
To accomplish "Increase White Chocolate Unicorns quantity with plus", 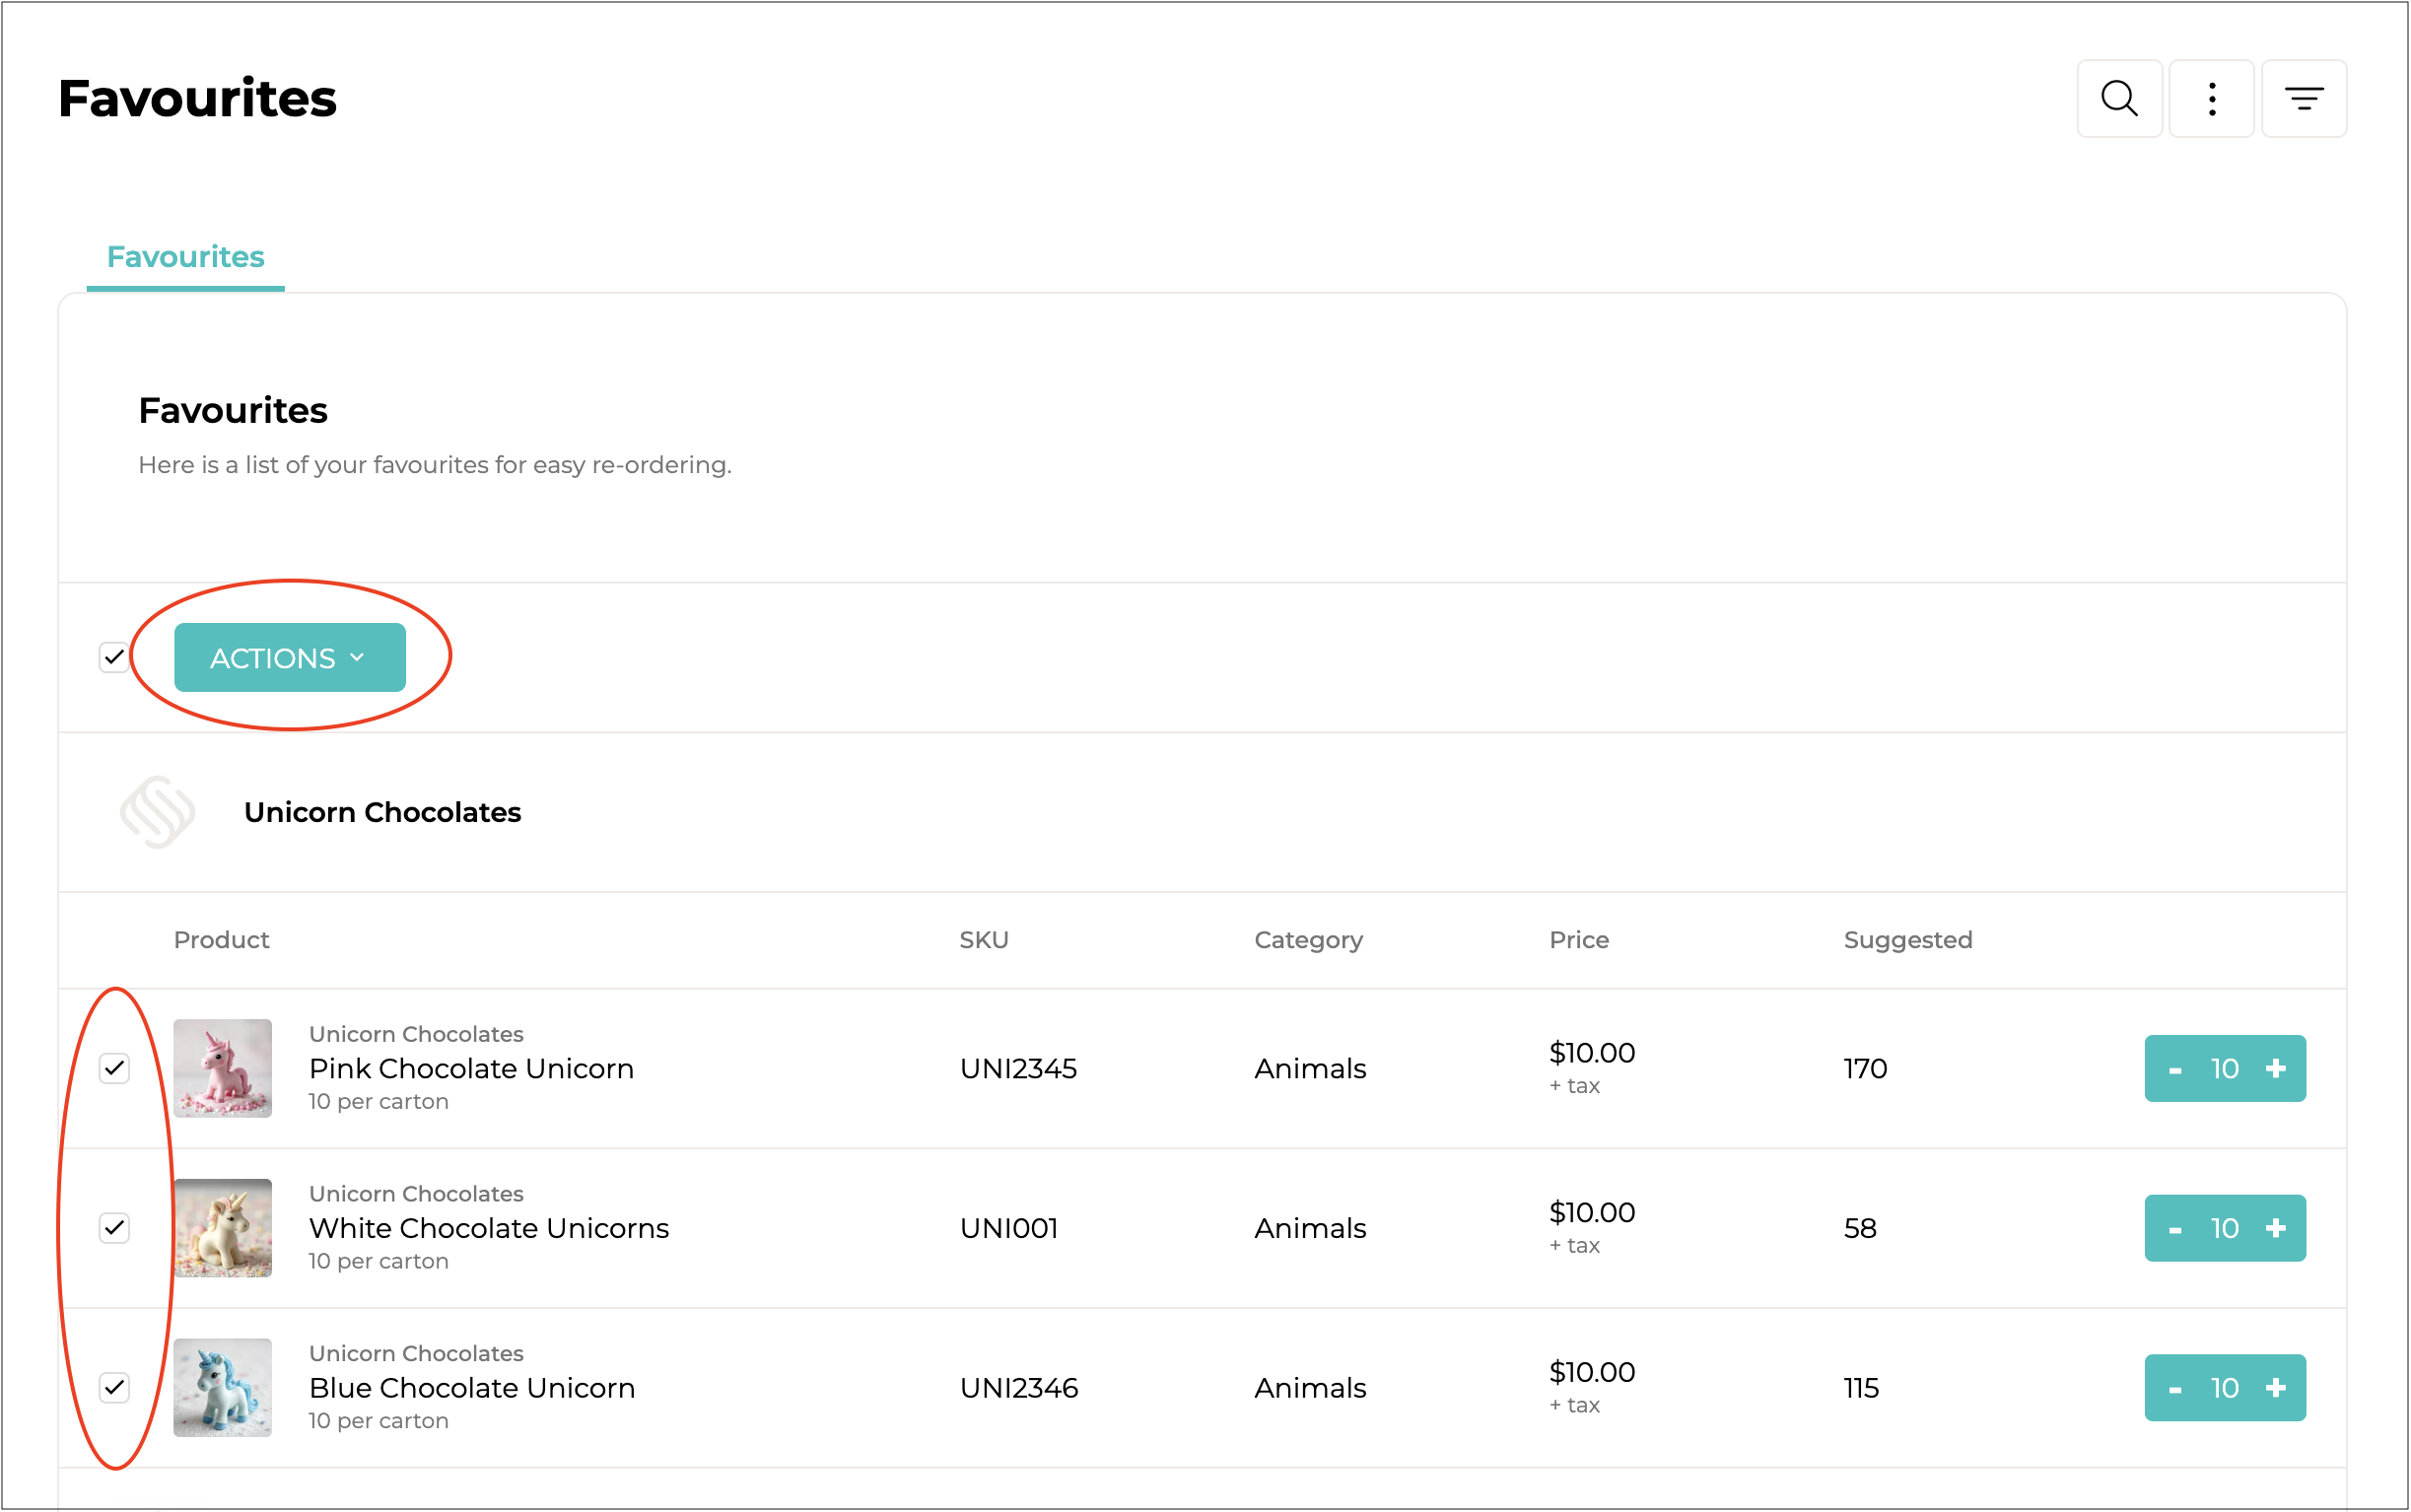I will [x=2276, y=1229].
